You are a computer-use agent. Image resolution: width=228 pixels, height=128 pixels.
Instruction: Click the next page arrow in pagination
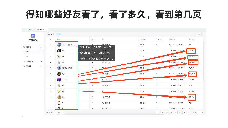tap(189, 113)
